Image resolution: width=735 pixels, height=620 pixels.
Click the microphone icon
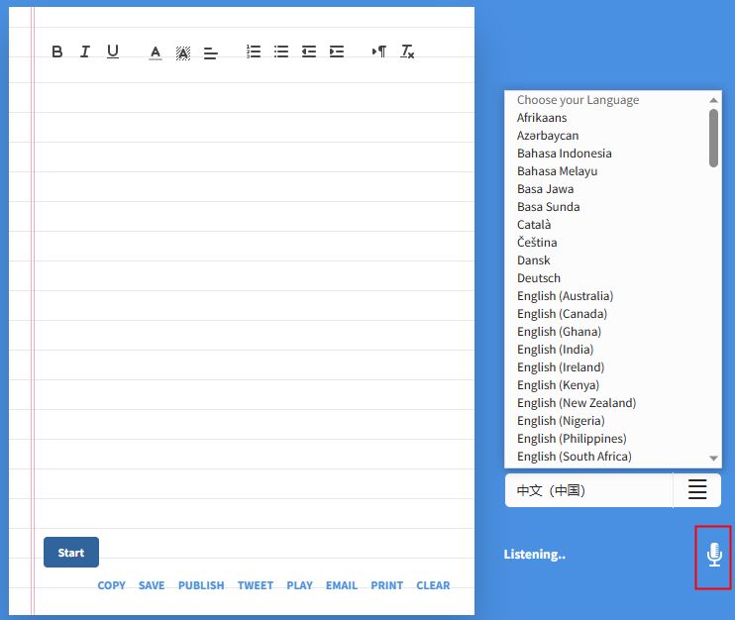tap(714, 556)
